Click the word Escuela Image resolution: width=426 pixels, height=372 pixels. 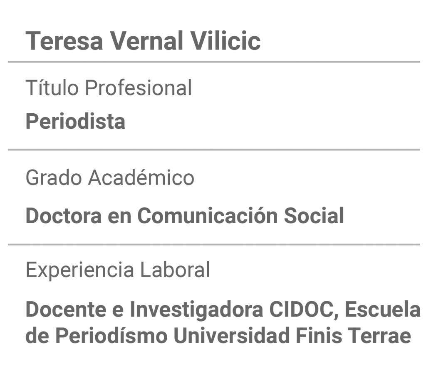383,310
